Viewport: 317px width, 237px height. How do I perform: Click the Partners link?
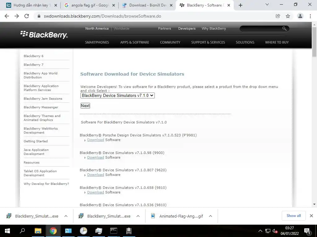[165, 28]
